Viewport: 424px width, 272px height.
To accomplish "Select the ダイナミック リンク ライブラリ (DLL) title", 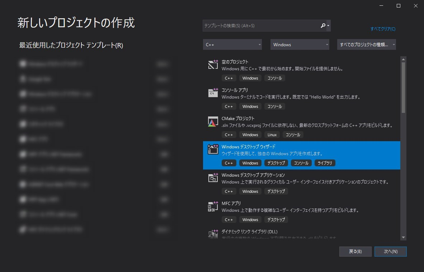I will [249, 232].
